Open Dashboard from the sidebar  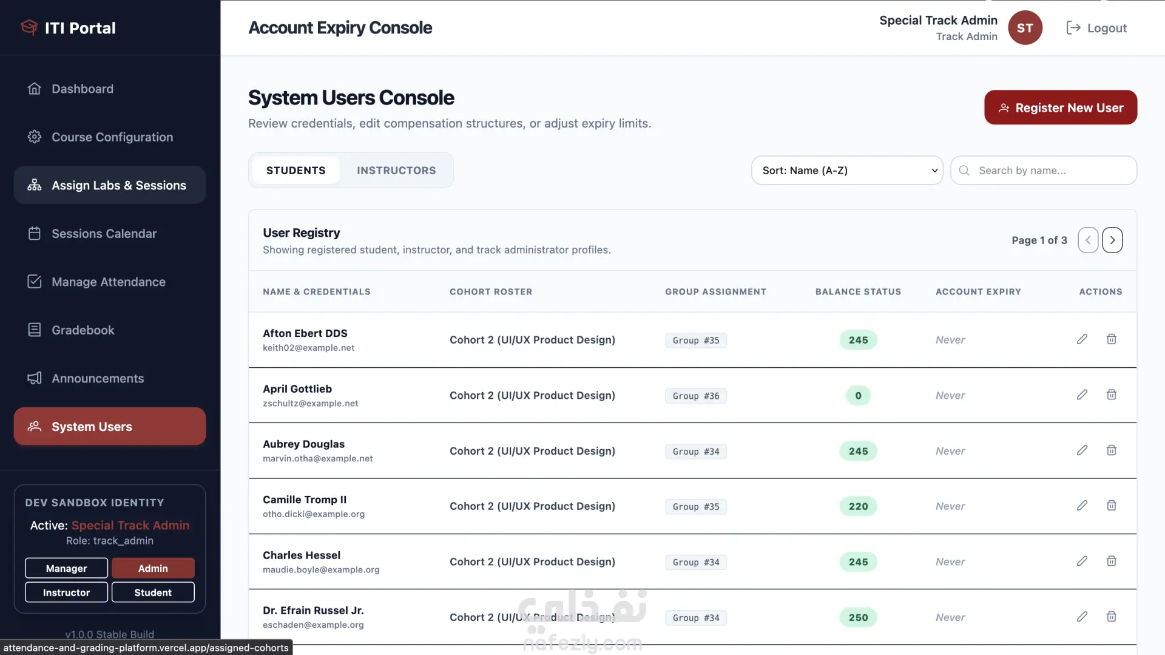click(x=110, y=89)
